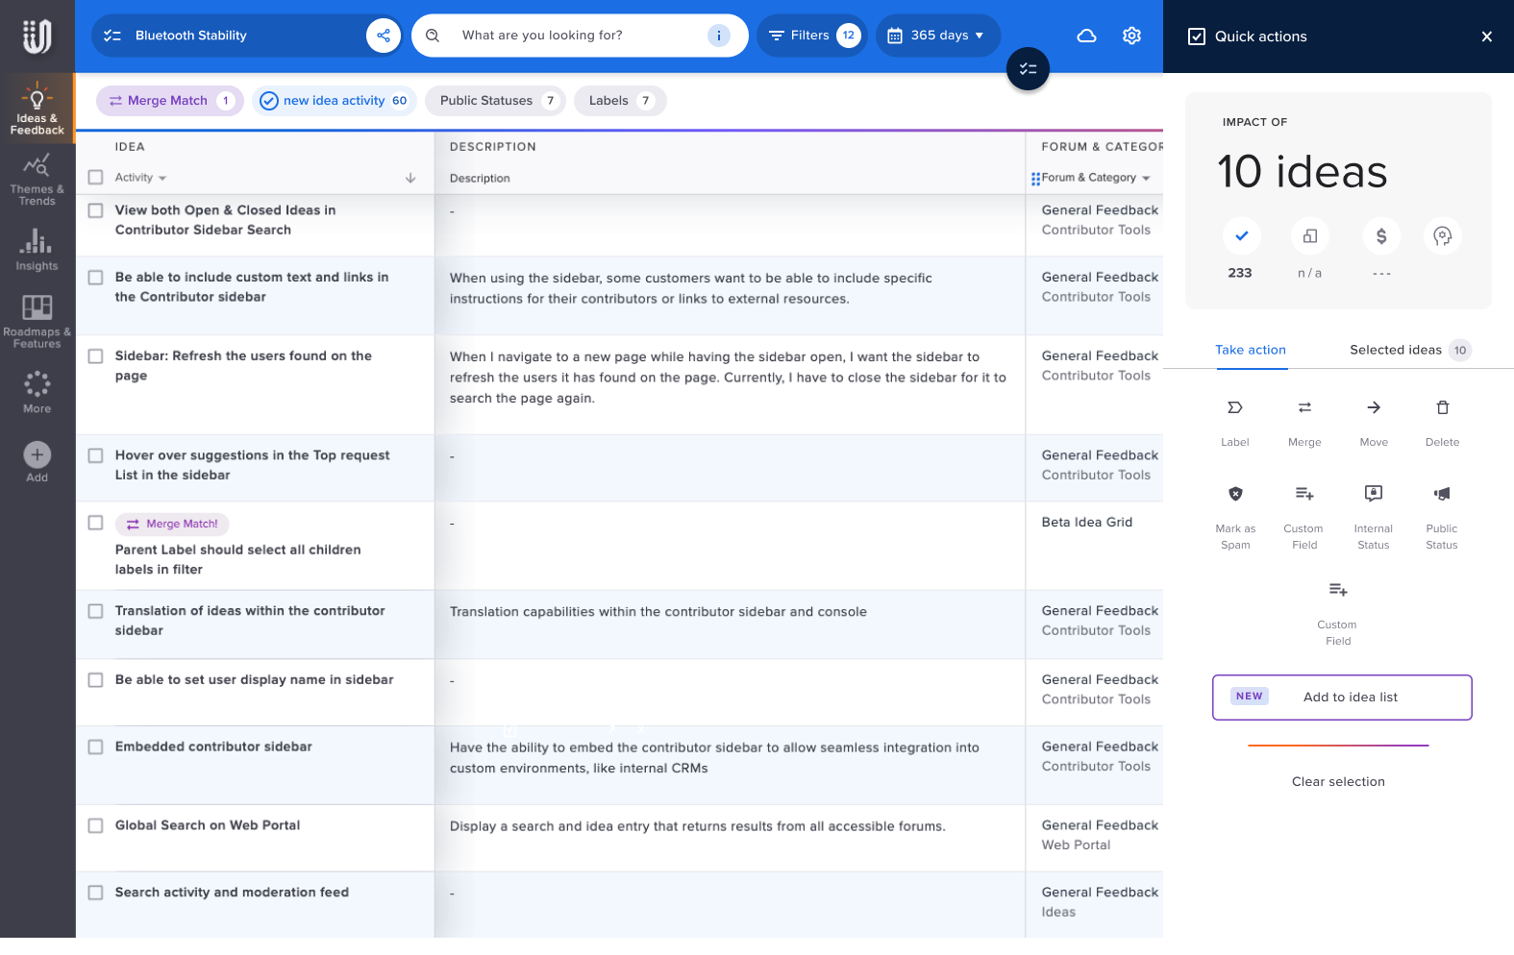1514x955 pixels.
Task: Click the share icon beside Bluetooth Stability
Action: (384, 36)
